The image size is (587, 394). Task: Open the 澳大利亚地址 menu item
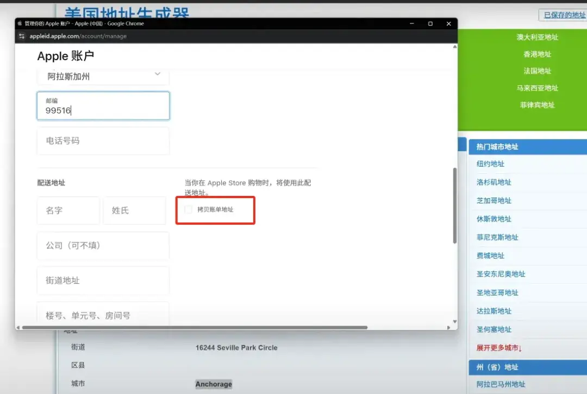537,37
